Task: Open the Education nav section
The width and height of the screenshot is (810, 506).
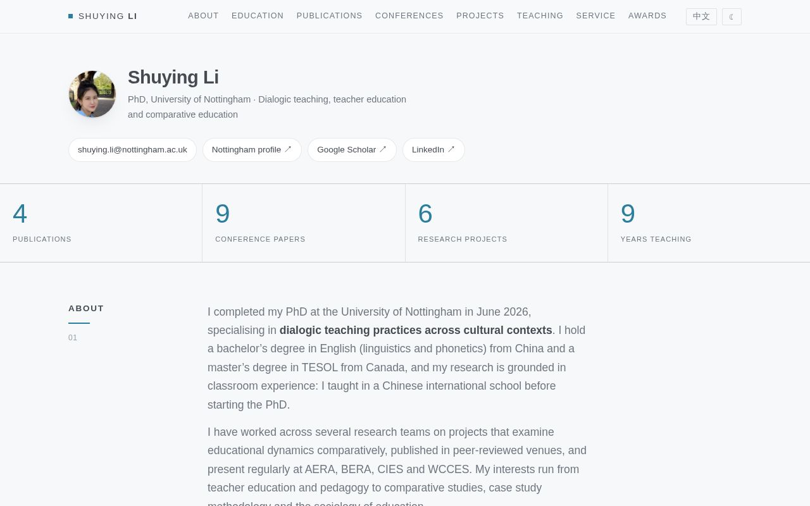Action: (258, 16)
